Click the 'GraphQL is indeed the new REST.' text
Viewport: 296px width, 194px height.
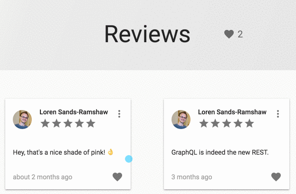click(x=220, y=152)
